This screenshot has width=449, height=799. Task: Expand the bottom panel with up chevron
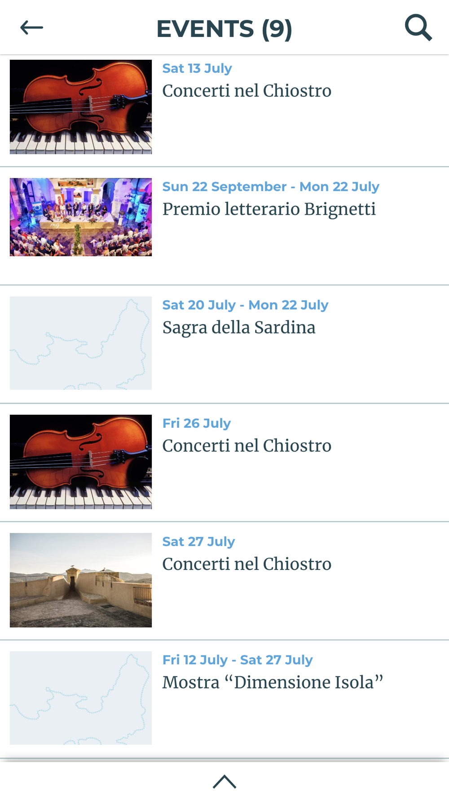pyautogui.click(x=224, y=781)
